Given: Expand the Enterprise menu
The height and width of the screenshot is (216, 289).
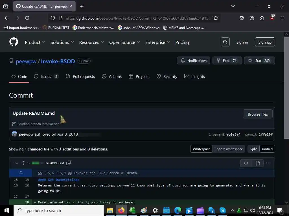Looking at the screenshot, I should coord(157,42).
